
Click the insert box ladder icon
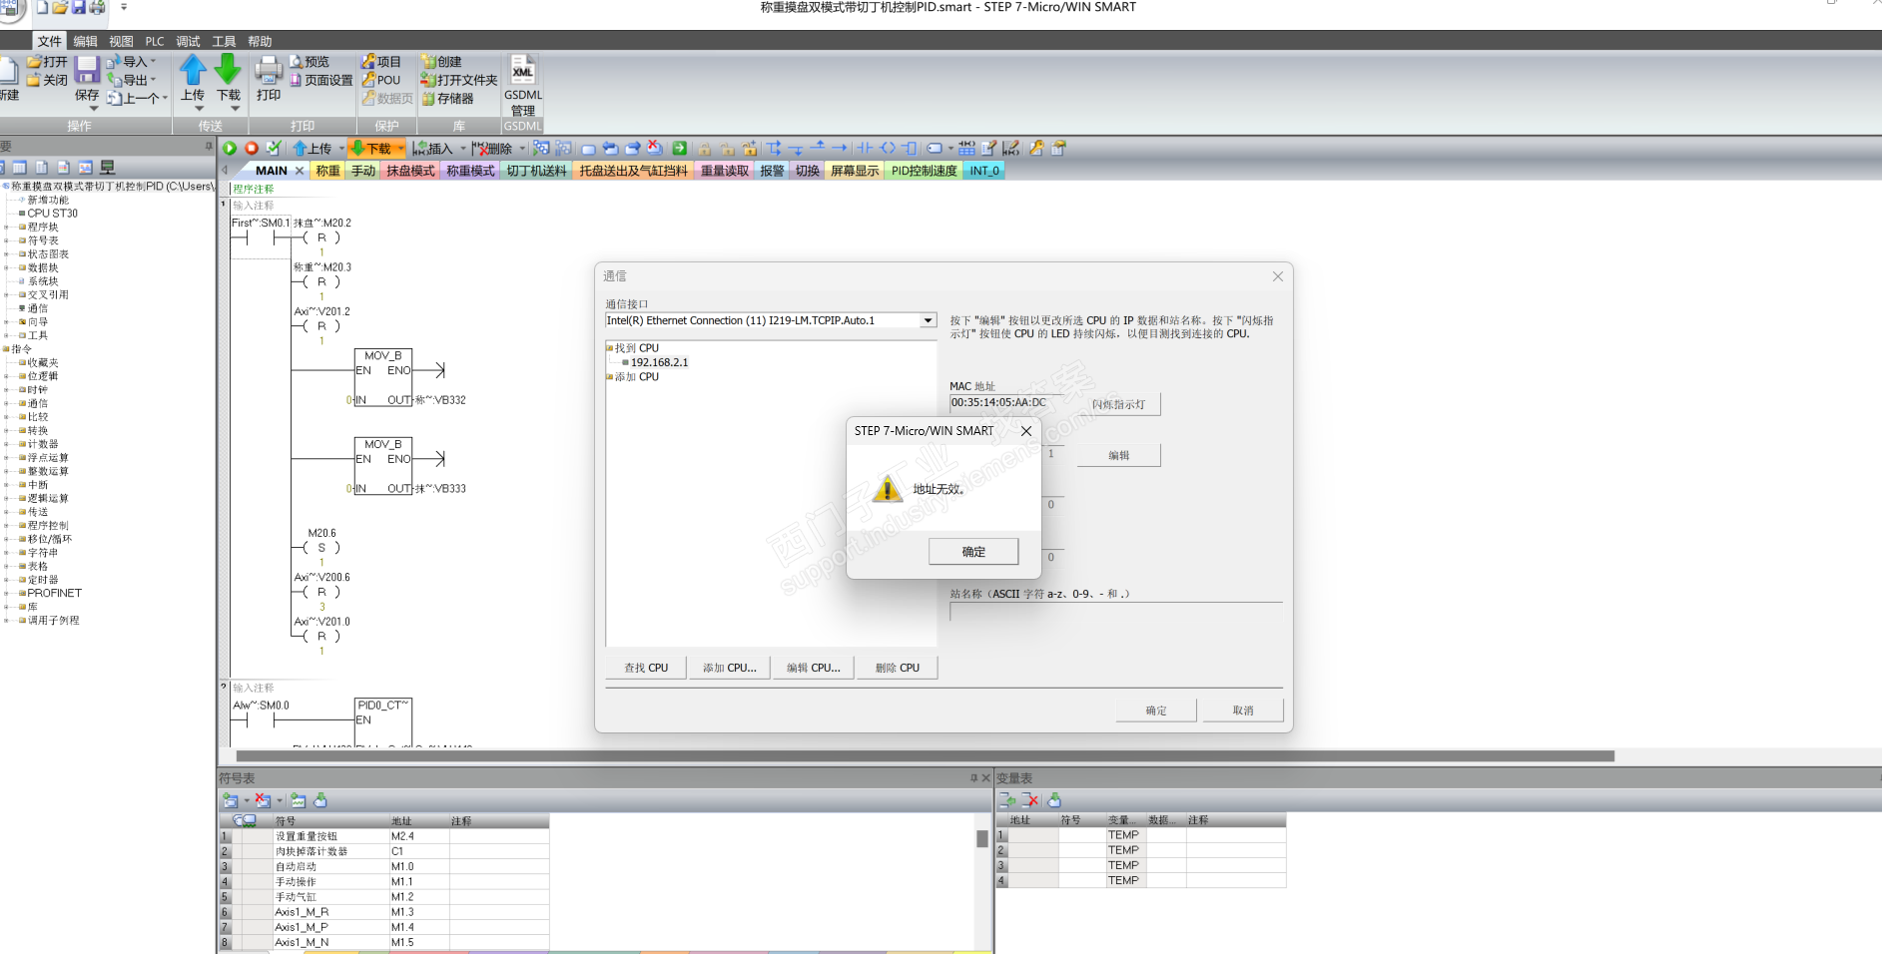click(910, 149)
